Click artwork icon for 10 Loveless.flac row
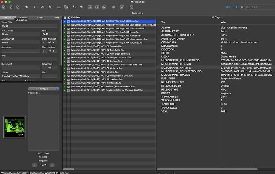This screenshot has height=174, width=275. point(69,79)
